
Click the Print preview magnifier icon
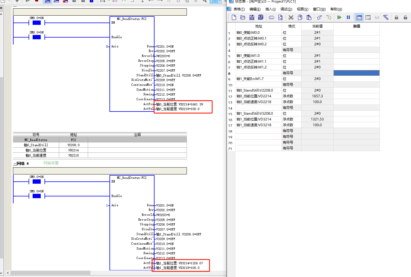tap(280, 17)
